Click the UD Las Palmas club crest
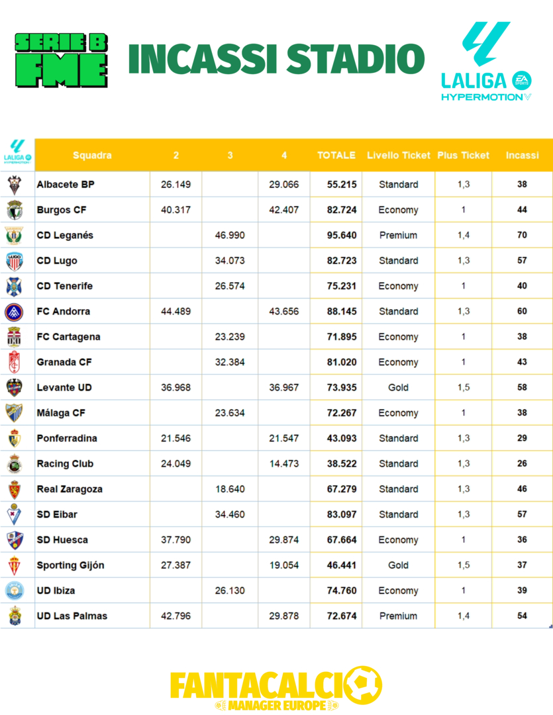The height and width of the screenshot is (715, 553). [15, 616]
